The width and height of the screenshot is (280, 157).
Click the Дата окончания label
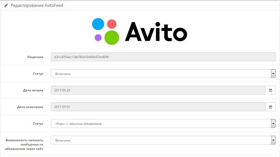pyautogui.click(x=30, y=107)
